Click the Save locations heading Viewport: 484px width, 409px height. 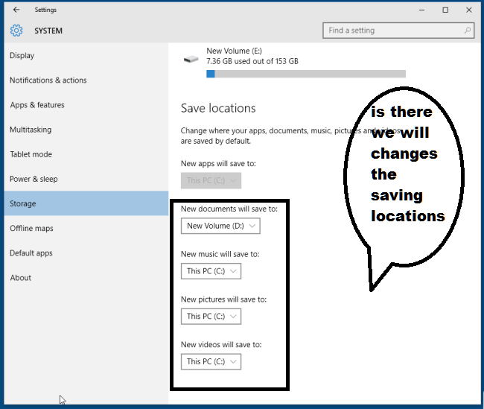tap(218, 108)
